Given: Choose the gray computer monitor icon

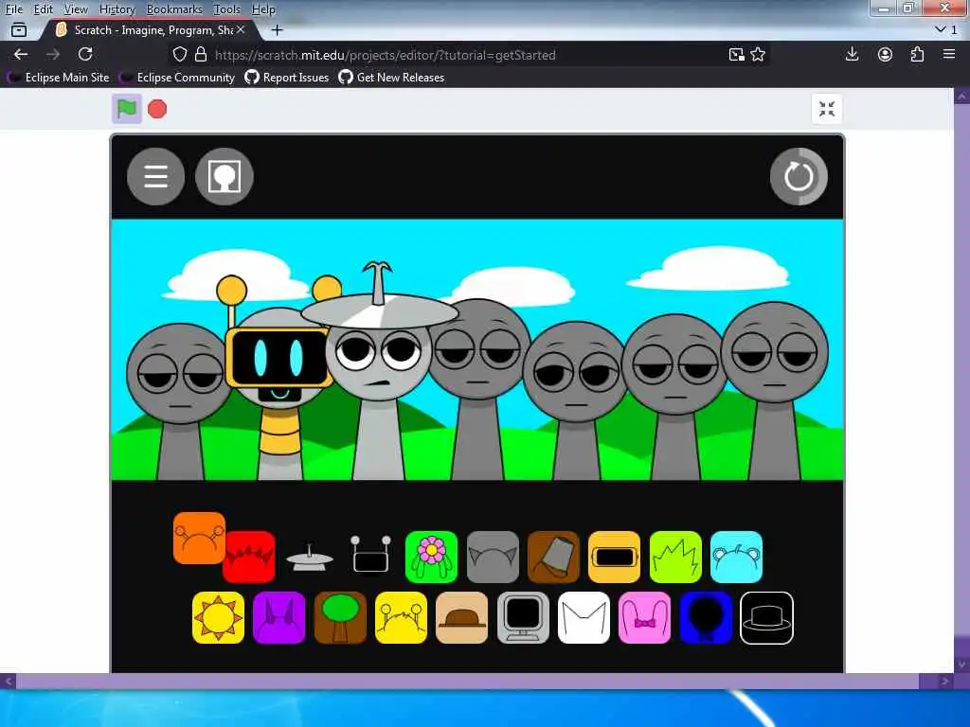Looking at the screenshot, I should click(523, 617).
